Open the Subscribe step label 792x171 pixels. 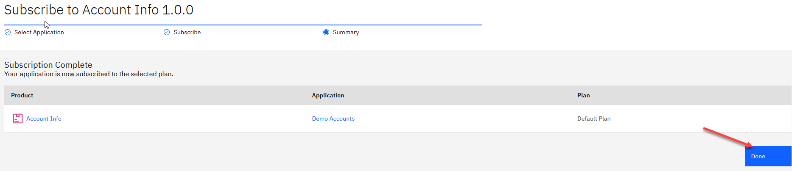(x=187, y=32)
